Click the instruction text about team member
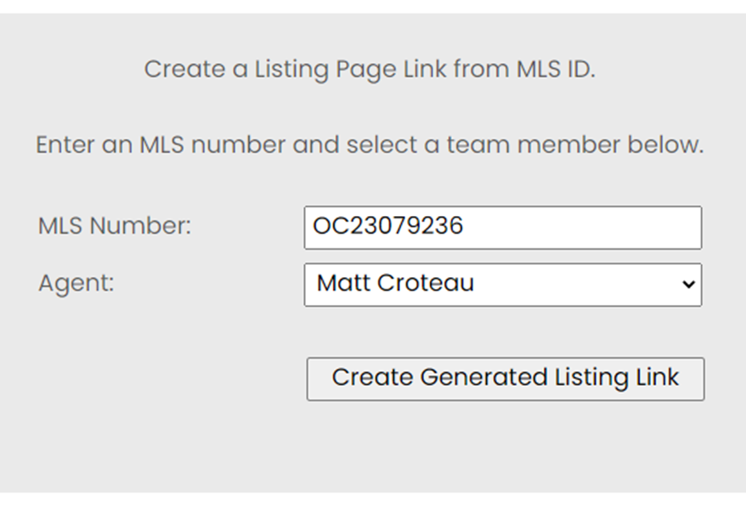The height and width of the screenshot is (506, 746). pyautogui.click(x=370, y=145)
